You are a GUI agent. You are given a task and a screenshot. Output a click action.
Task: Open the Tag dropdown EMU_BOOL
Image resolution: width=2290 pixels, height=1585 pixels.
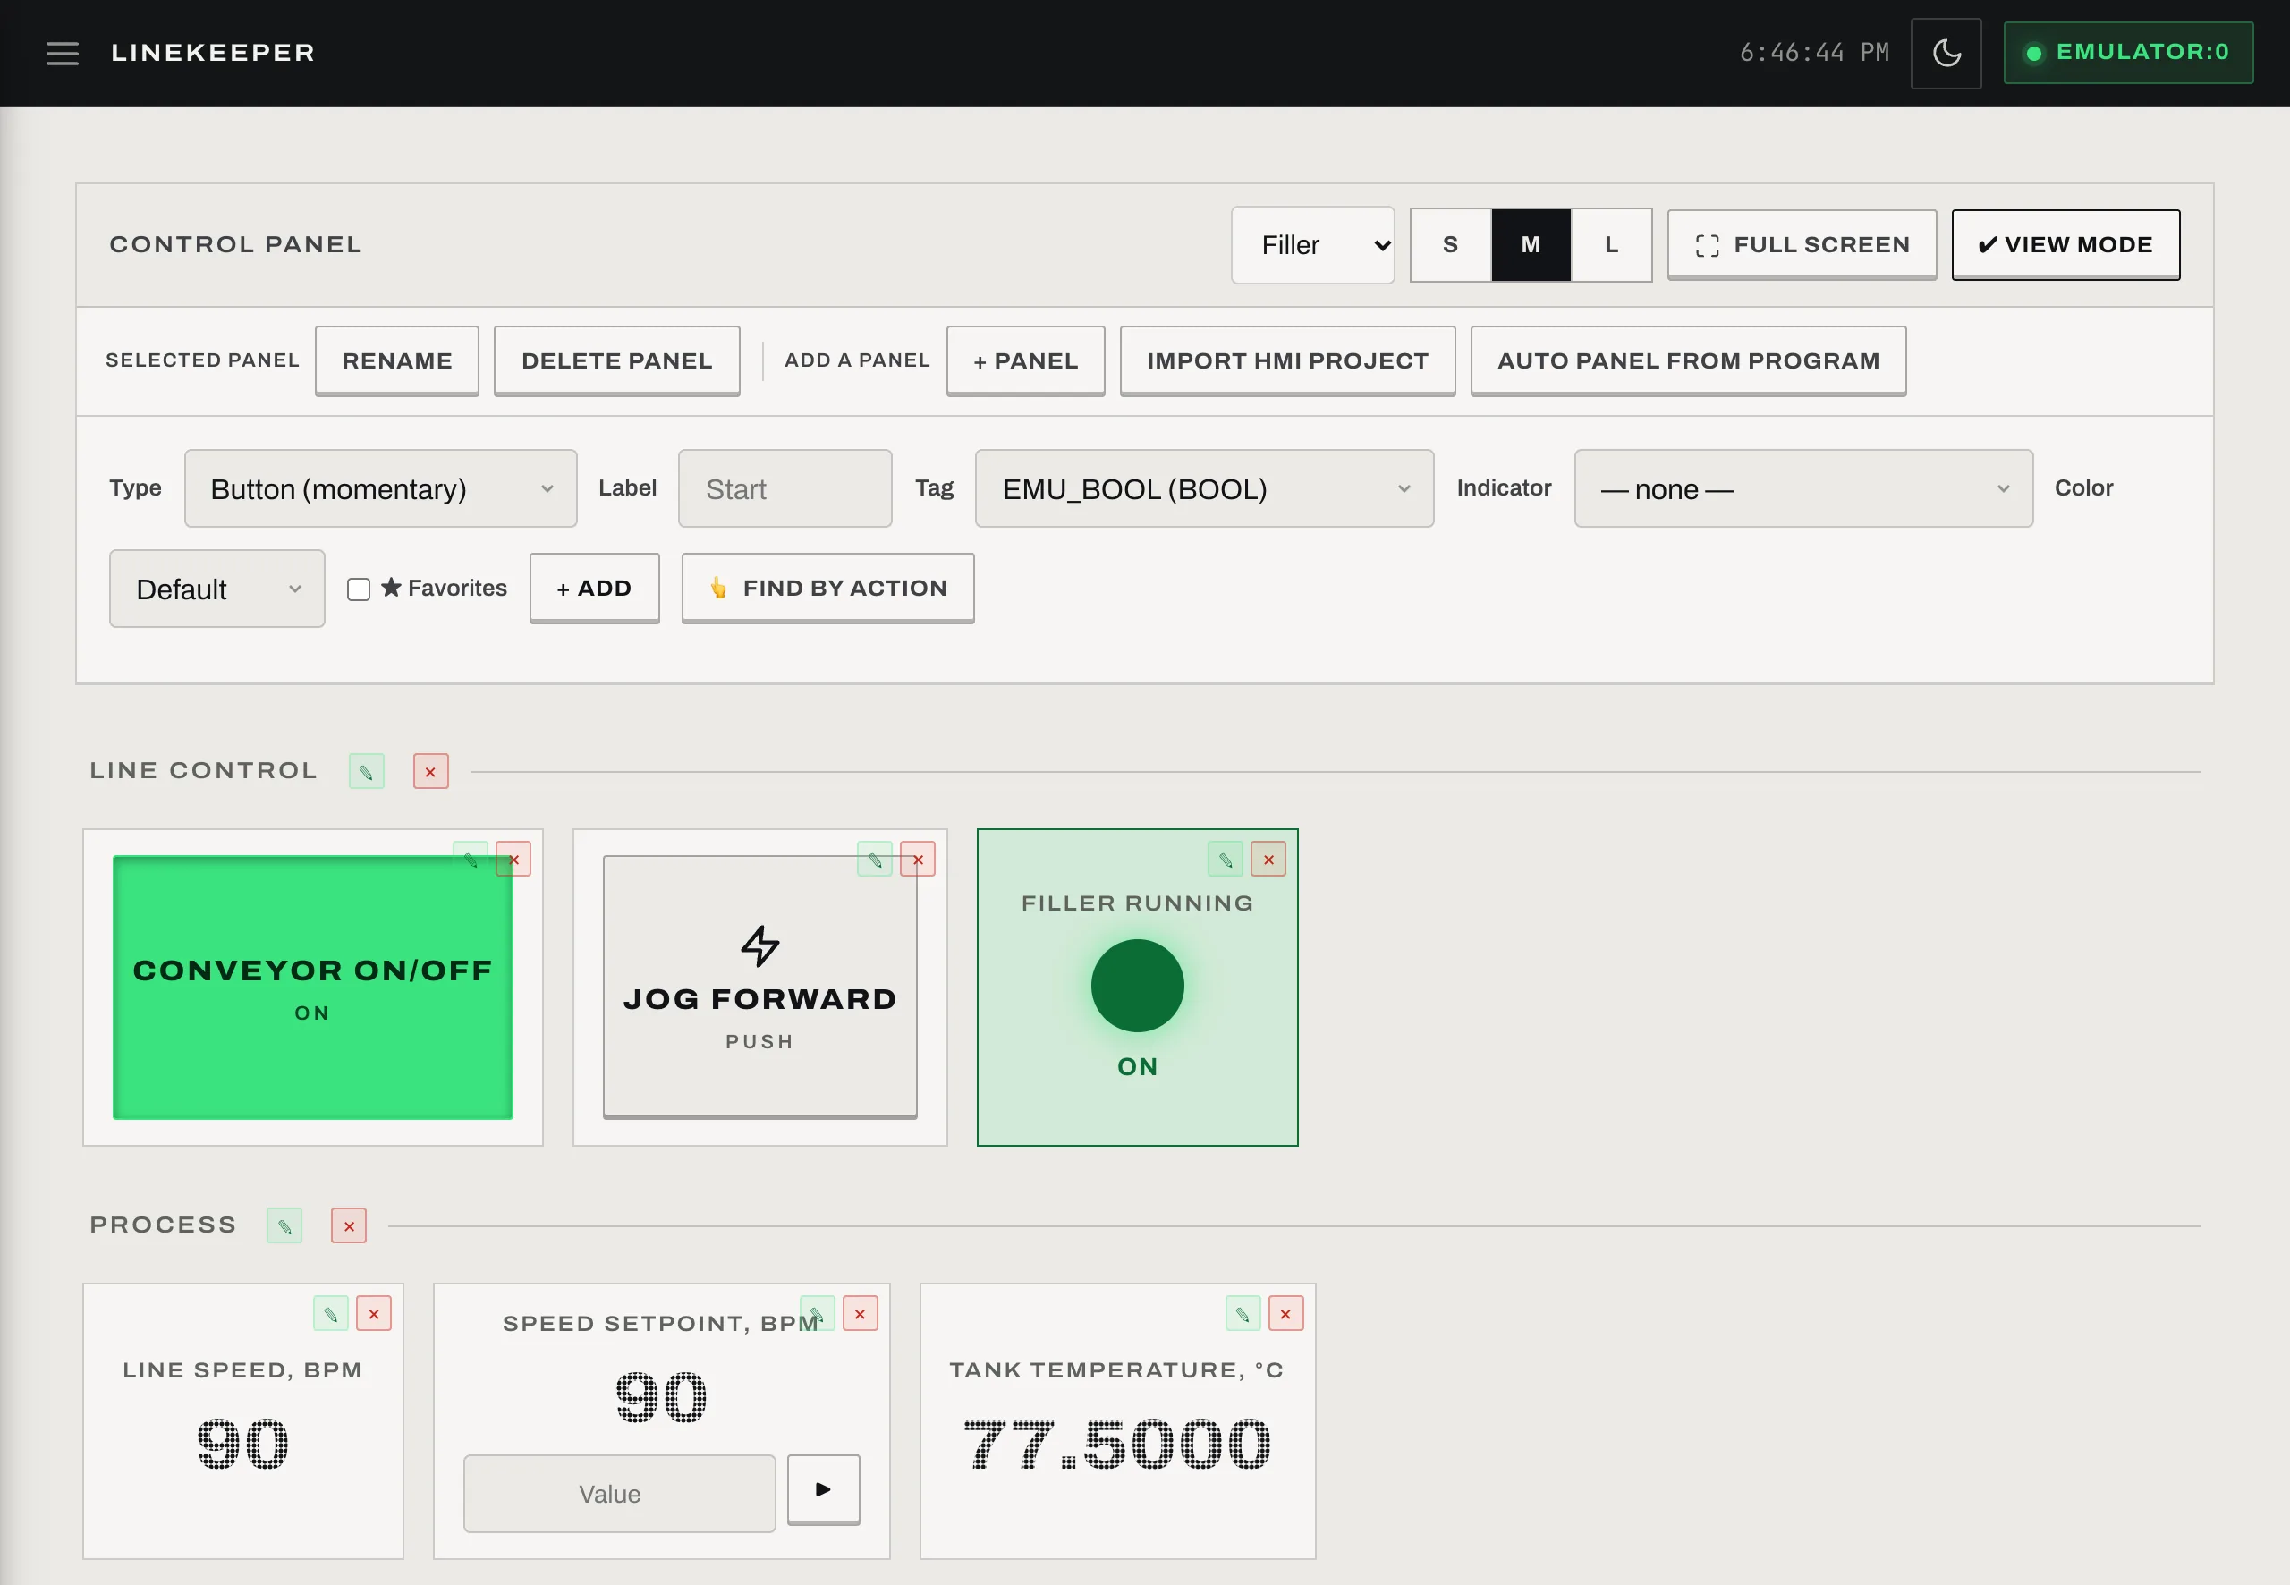(1203, 488)
